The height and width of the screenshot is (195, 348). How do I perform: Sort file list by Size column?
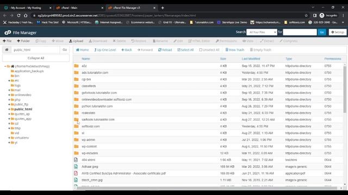point(223,58)
